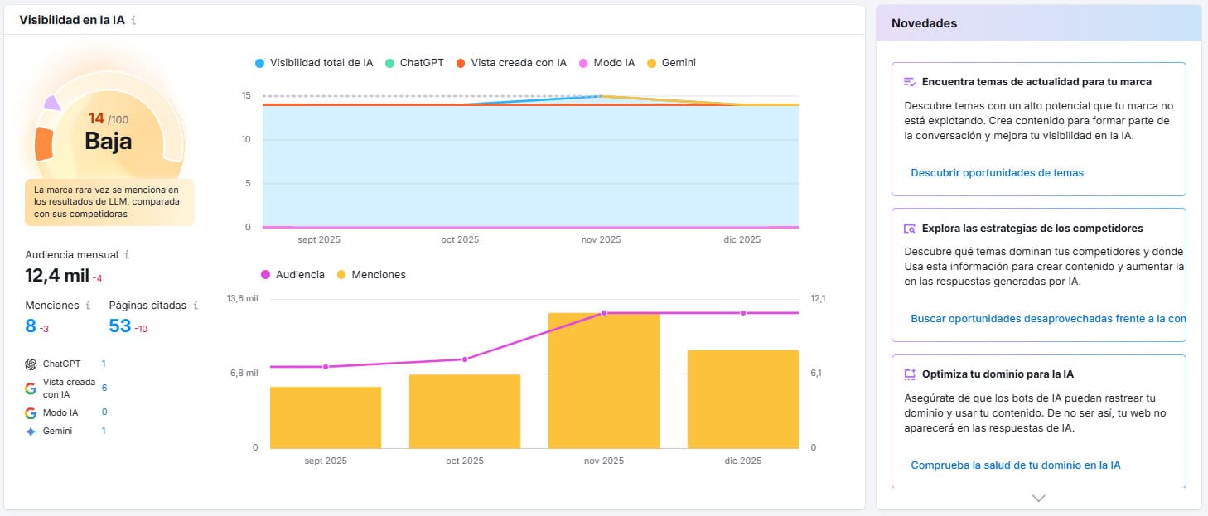Expand the Novedades panel using the bottom chevron

click(1037, 498)
